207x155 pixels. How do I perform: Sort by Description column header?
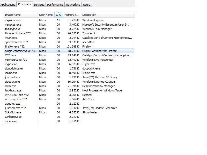tap(107, 15)
